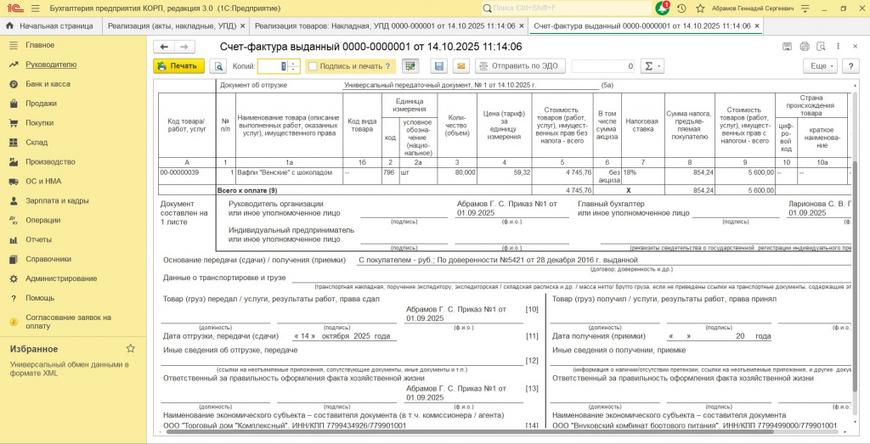Open the vertical dots form menu

[839, 47]
